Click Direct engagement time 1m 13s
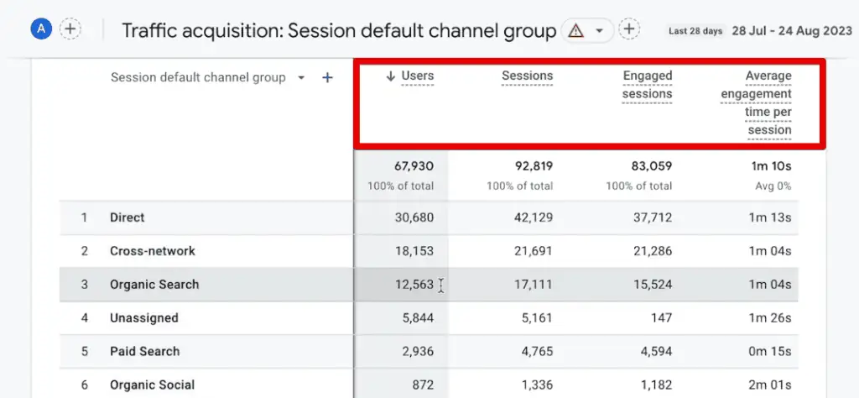Screen dimensions: 859x398 pos(770,217)
